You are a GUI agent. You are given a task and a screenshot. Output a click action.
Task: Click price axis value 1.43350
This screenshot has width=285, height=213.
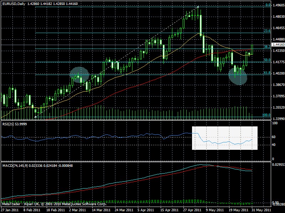[279, 51]
